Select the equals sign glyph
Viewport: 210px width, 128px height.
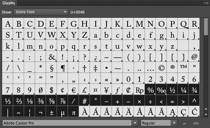(x=172, y=100)
